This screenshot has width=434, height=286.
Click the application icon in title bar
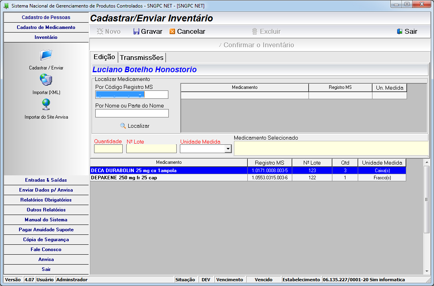pos(6,6)
